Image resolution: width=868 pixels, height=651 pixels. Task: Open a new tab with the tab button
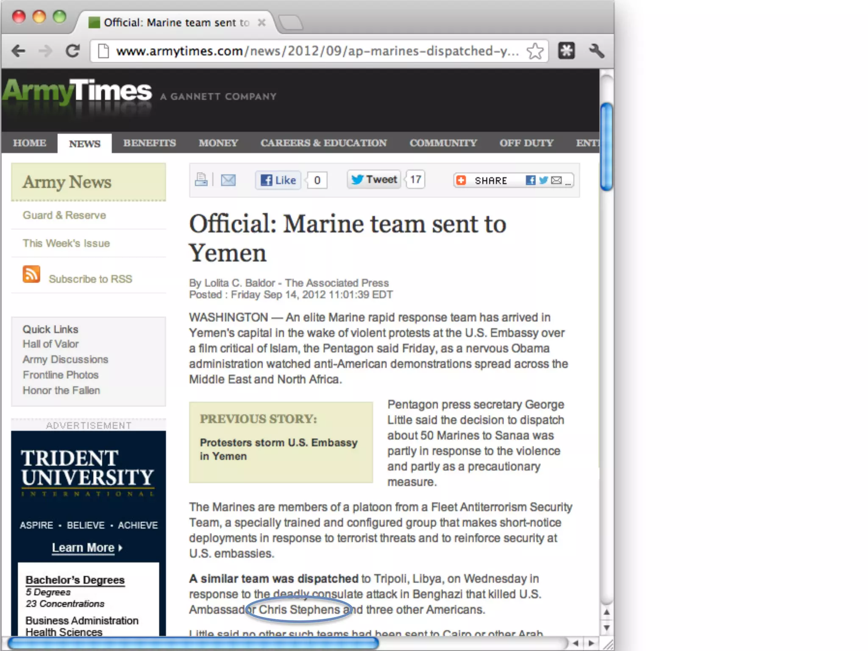point(291,22)
